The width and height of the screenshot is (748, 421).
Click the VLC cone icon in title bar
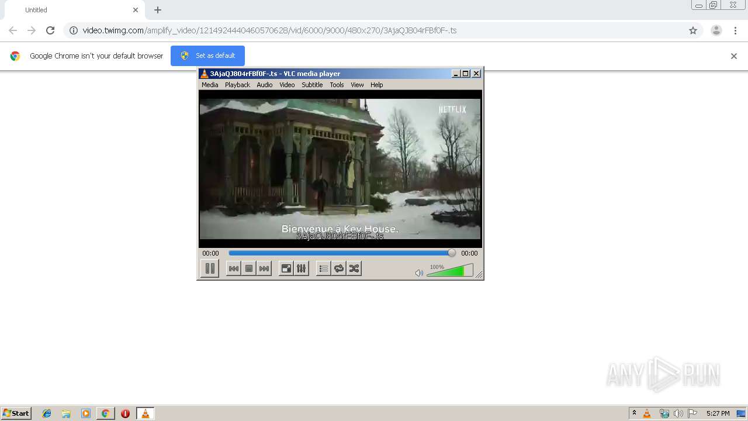pos(204,74)
